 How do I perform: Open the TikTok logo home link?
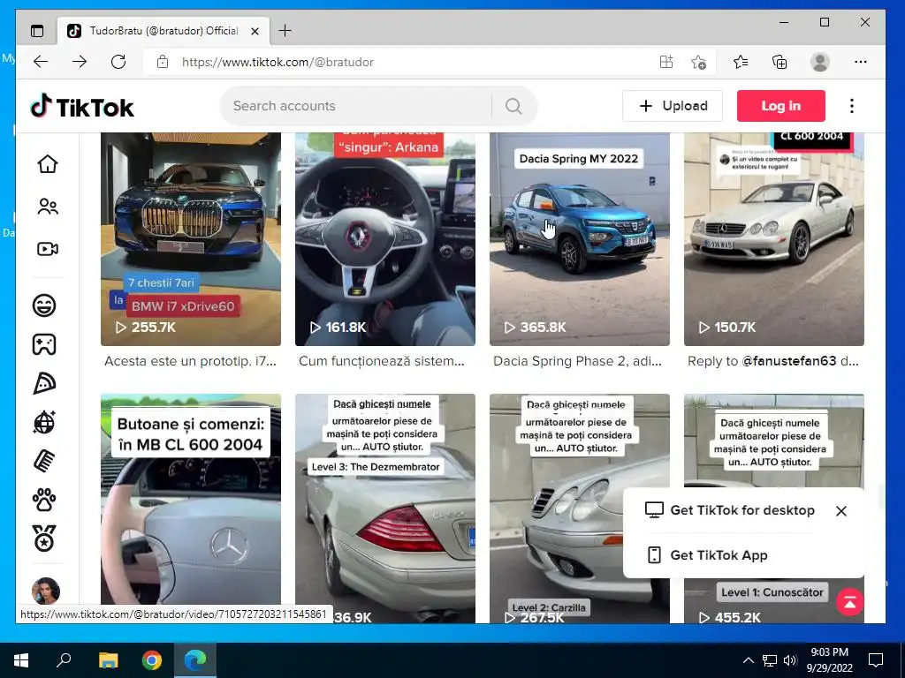point(82,107)
